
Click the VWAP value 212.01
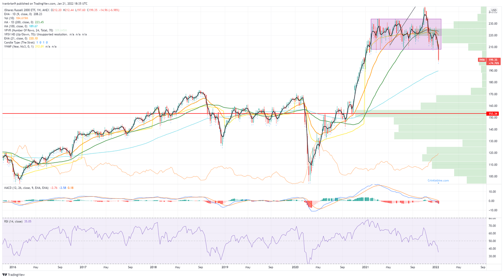pos(39,47)
